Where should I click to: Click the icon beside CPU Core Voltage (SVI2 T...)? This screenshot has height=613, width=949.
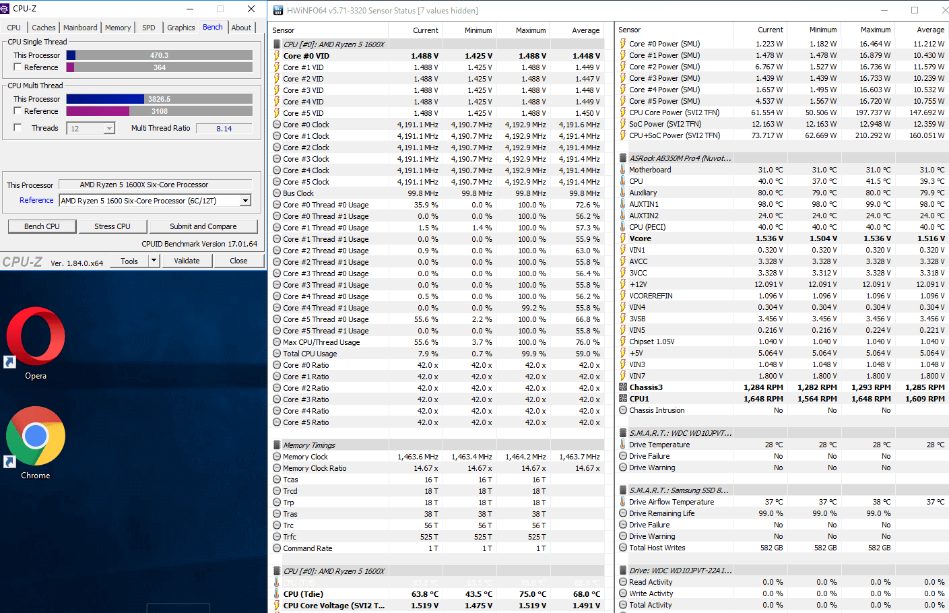click(277, 606)
